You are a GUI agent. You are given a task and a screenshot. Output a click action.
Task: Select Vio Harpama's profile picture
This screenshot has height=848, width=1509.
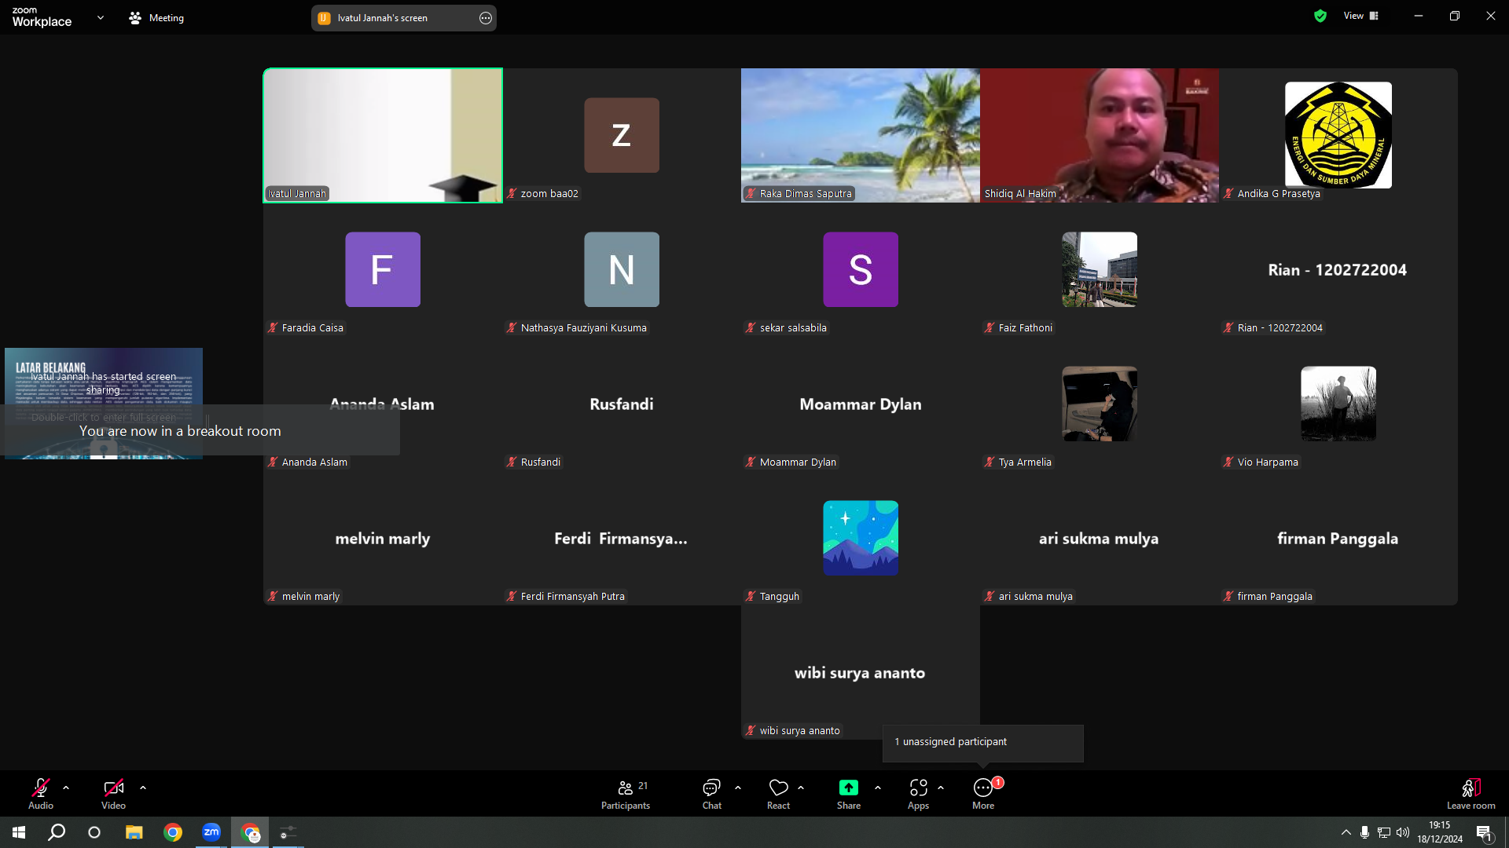coord(1338,404)
